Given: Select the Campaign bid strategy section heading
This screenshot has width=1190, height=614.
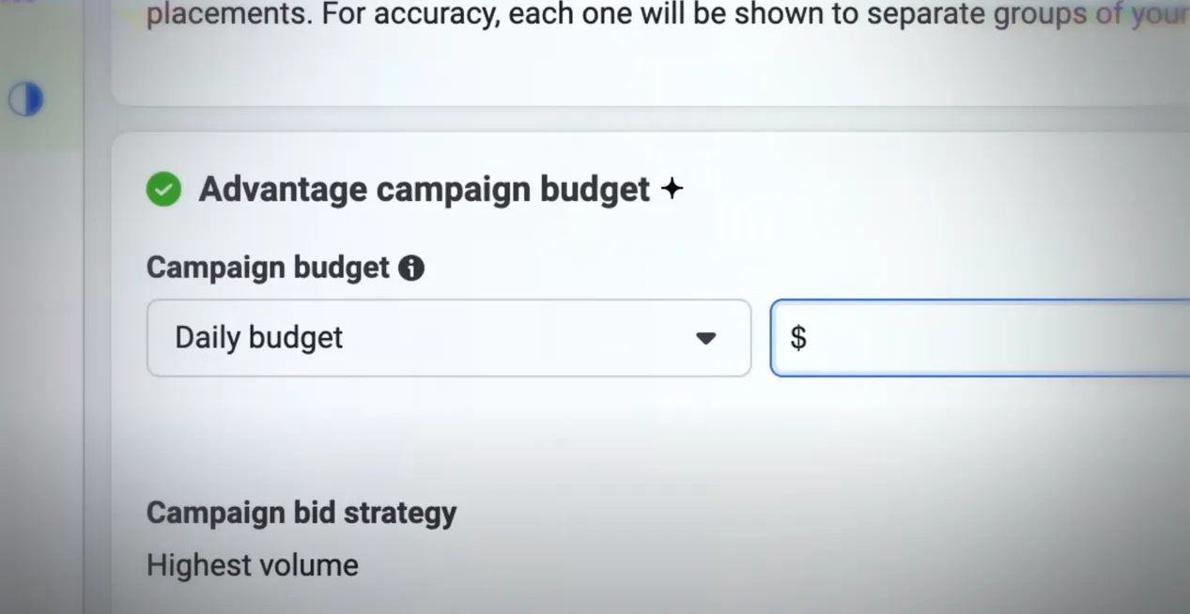Looking at the screenshot, I should pyautogui.click(x=301, y=513).
